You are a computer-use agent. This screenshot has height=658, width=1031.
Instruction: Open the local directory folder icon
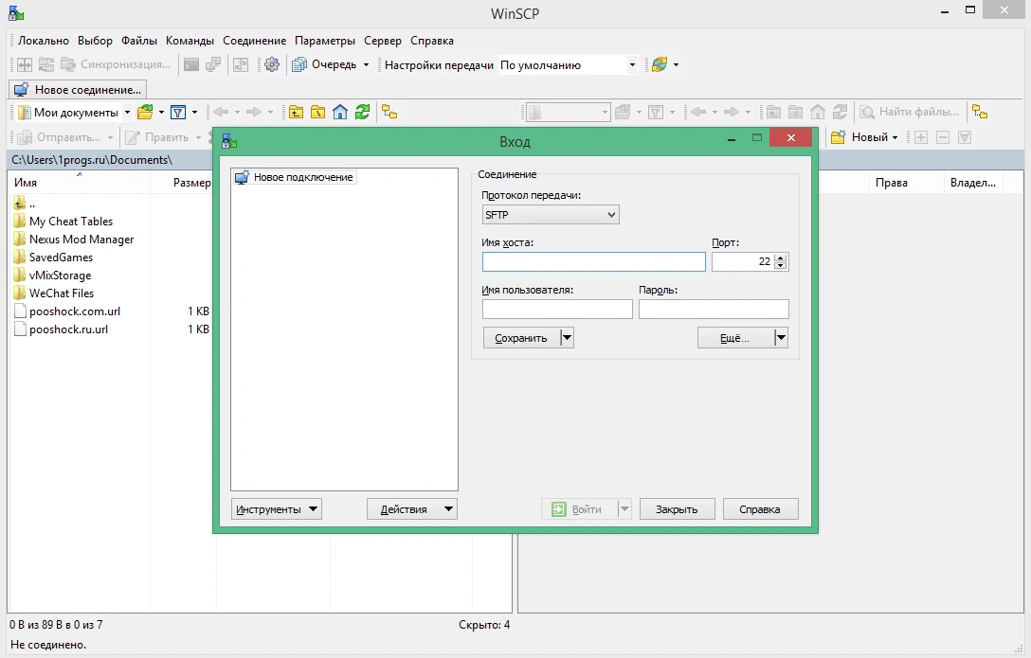point(145,113)
